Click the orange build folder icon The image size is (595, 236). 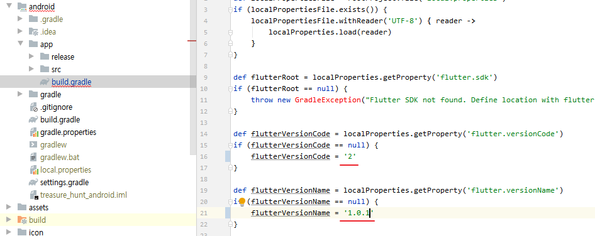[x=22, y=220]
